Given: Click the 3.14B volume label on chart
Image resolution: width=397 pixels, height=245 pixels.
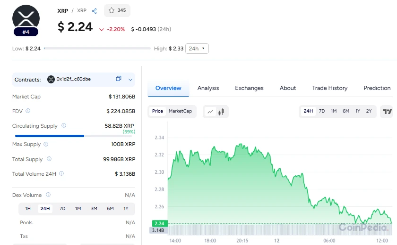Looking at the screenshot, I should pos(158,230).
